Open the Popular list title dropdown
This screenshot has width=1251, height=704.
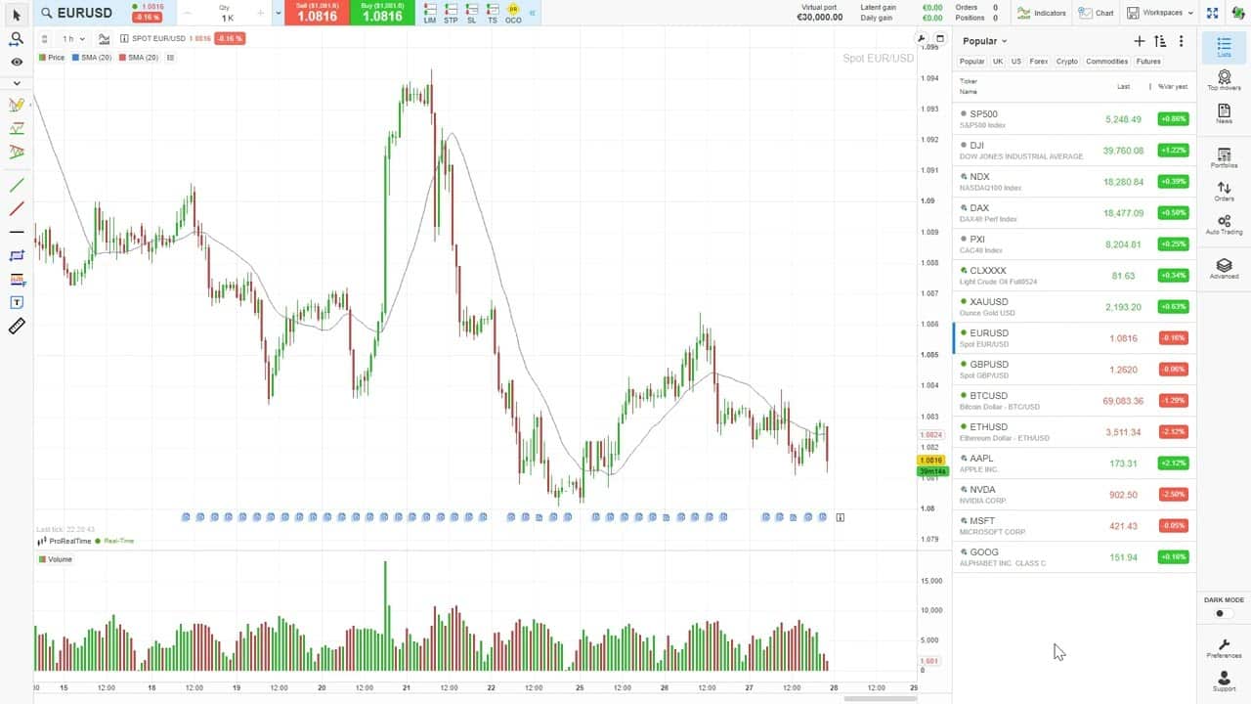pos(985,41)
